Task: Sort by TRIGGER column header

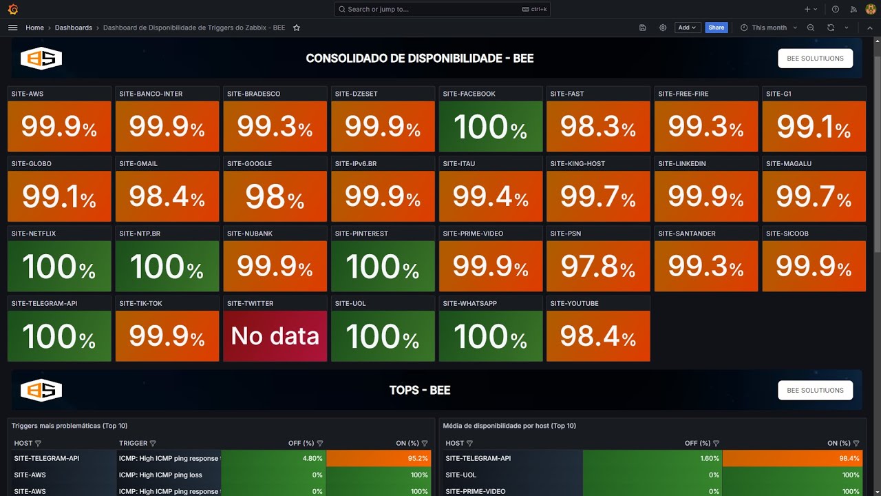Action: point(133,444)
